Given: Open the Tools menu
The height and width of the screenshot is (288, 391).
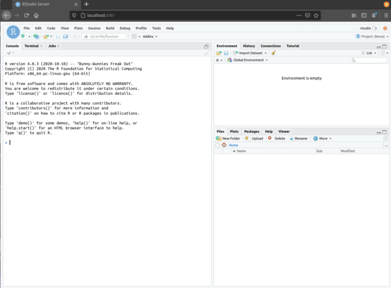Looking at the screenshot, I should coord(156,28).
